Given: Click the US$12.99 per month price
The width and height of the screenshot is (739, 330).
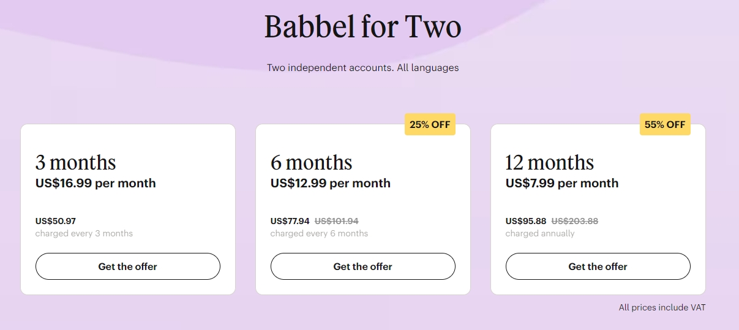Looking at the screenshot, I should (x=331, y=183).
